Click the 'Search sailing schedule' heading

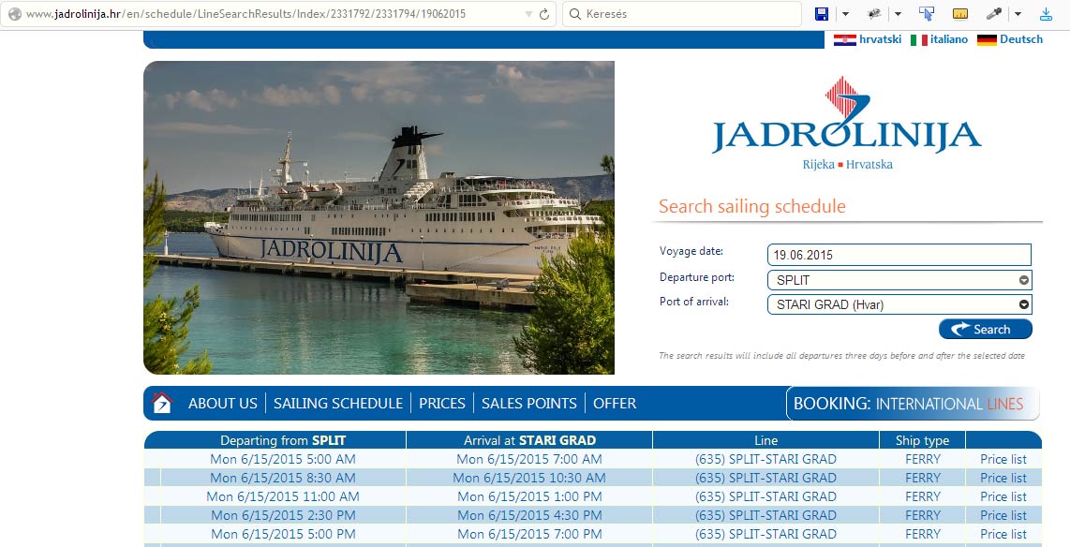coord(752,206)
